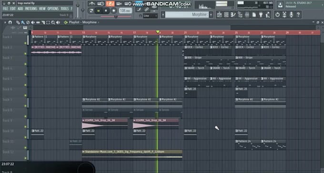Click the Playlist - Morphine title
Viewport: 324px width, 173px height.
[82, 22]
